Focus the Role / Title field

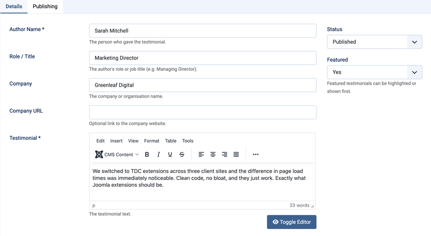coord(203,58)
